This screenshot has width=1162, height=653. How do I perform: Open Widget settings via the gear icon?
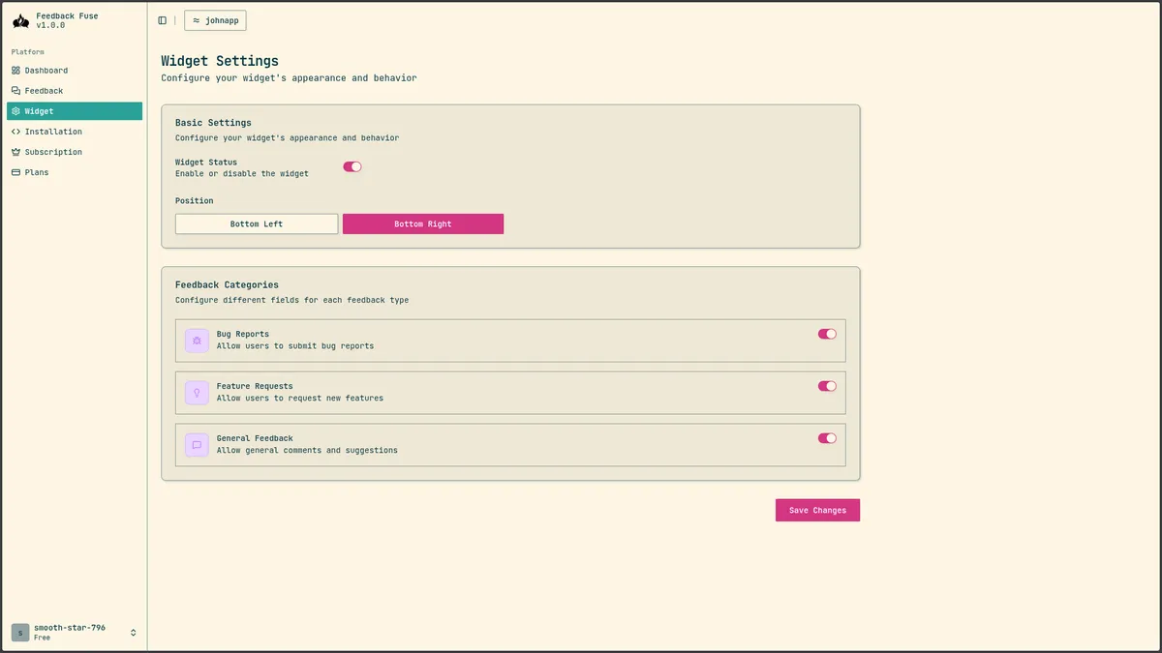click(15, 110)
